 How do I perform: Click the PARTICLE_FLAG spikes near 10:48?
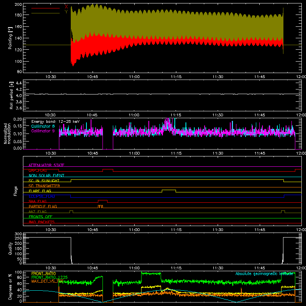100,207
